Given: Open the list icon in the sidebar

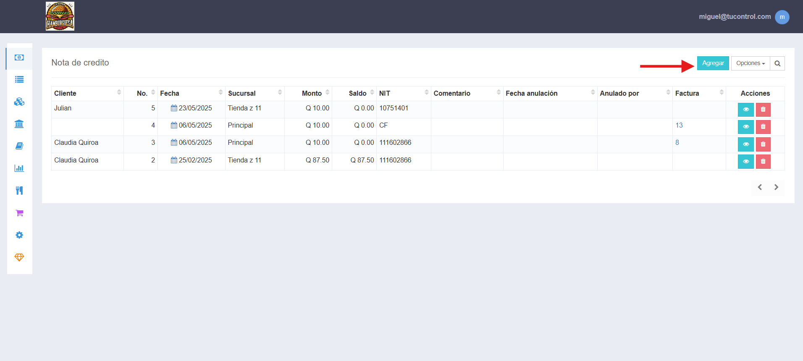Looking at the screenshot, I should pyautogui.click(x=19, y=80).
